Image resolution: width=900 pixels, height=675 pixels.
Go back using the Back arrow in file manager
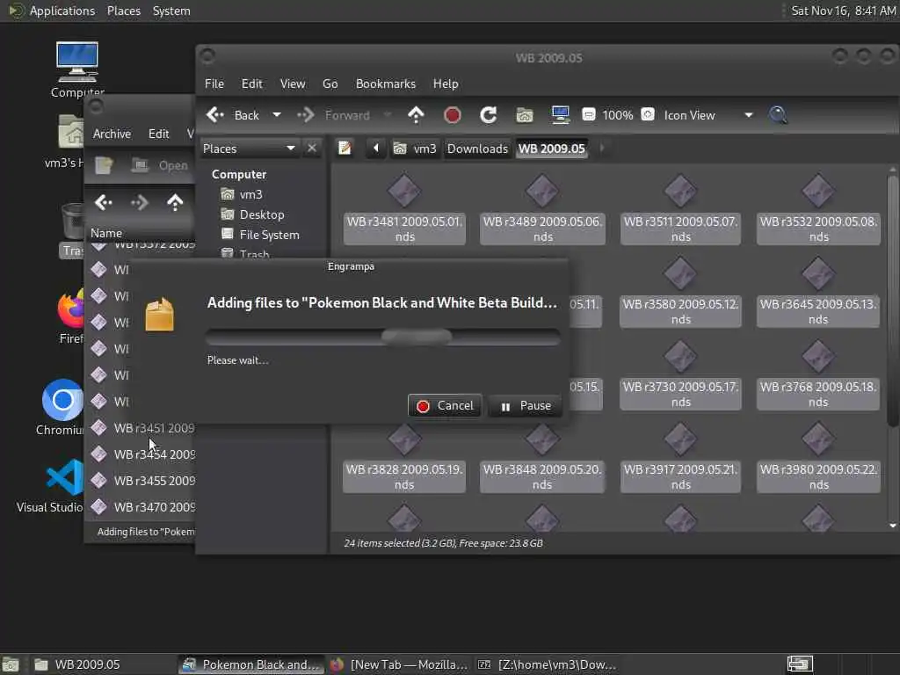point(233,115)
